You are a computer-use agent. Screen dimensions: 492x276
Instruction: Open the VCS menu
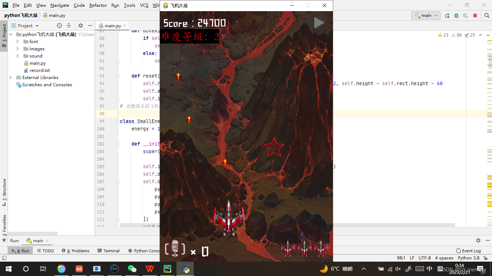pos(144,5)
